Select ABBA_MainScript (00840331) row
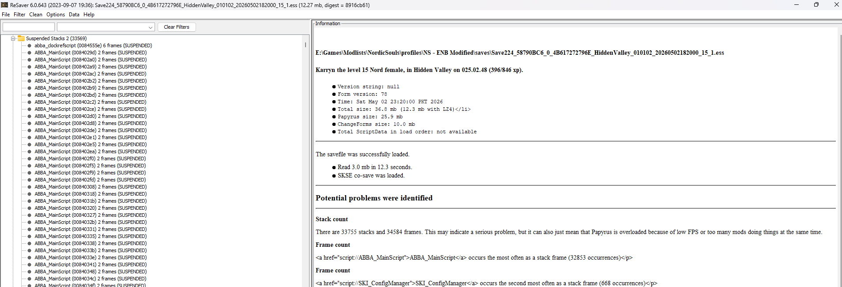The width and height of the screenshot is (842, 287). point(91,229)
